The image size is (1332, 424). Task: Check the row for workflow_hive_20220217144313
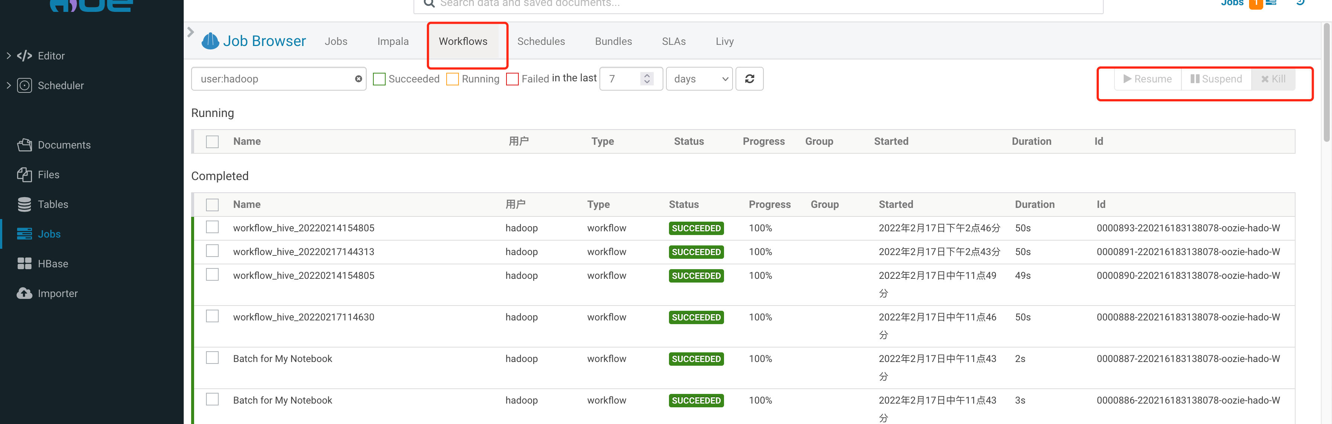(212, 251)
